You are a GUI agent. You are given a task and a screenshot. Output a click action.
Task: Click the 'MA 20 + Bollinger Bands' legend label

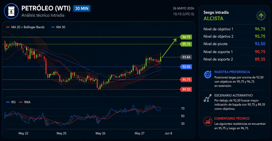tap(28, 27)
